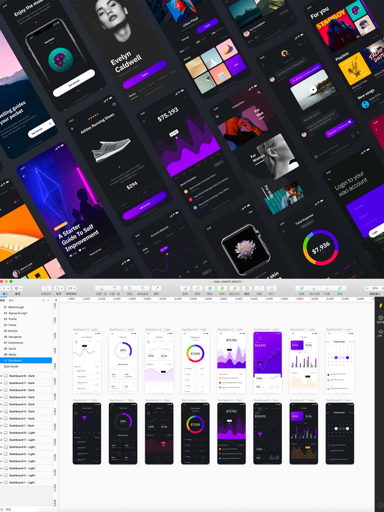Collapse the pages list with chevron
Viewport: 384px width, 512px height.
click(x=49, y=300)
